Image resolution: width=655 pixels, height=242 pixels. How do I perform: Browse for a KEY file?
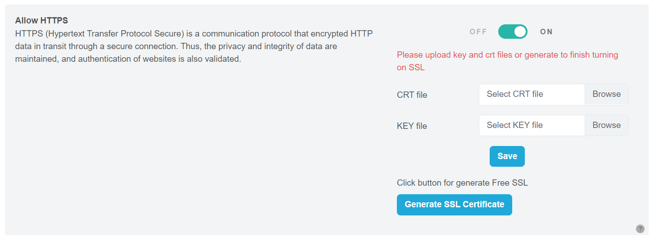point(606,125)
